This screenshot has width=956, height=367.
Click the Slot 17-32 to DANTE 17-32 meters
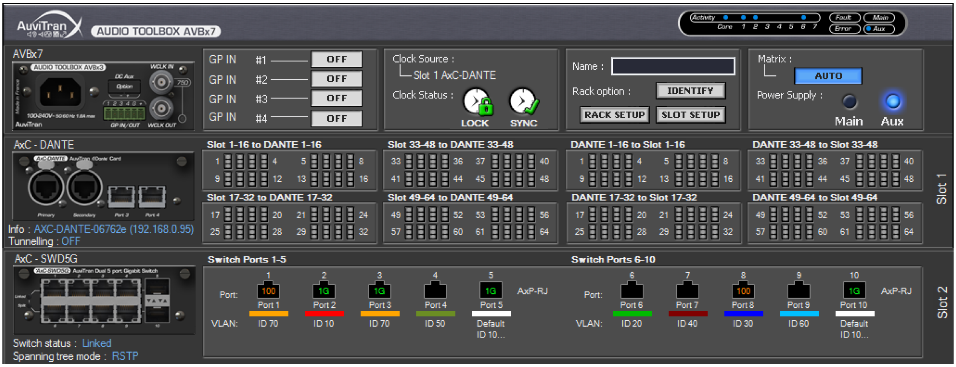pyautogui.click(x=290, y=223)
